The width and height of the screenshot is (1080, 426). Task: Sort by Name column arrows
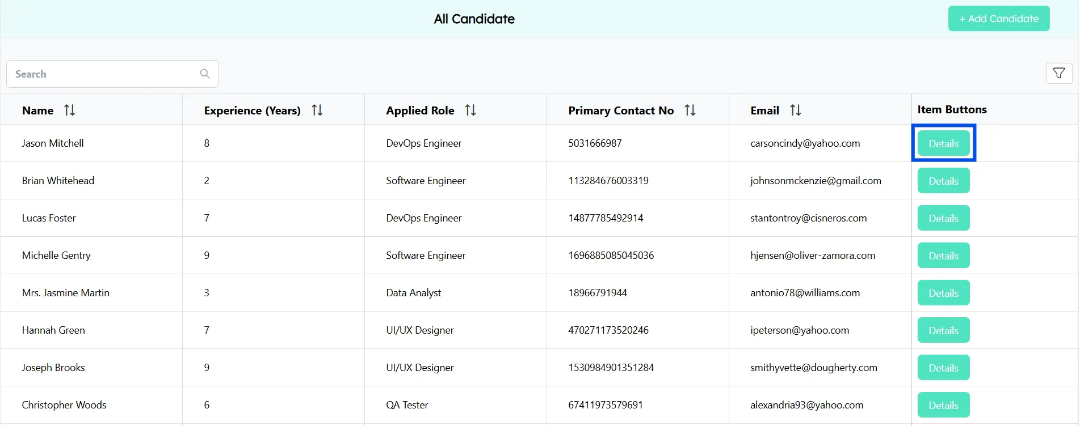[69, 110]
